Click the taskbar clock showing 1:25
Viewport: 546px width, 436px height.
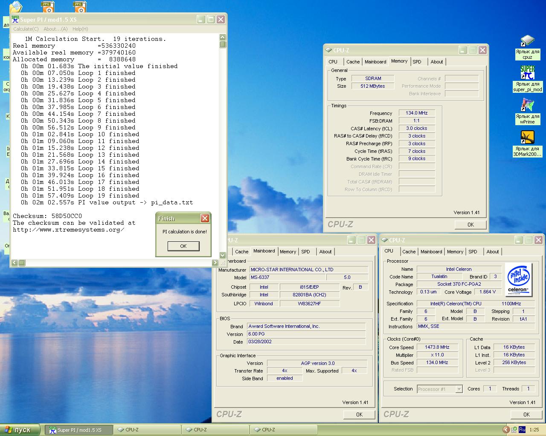(x=534, y=430)
